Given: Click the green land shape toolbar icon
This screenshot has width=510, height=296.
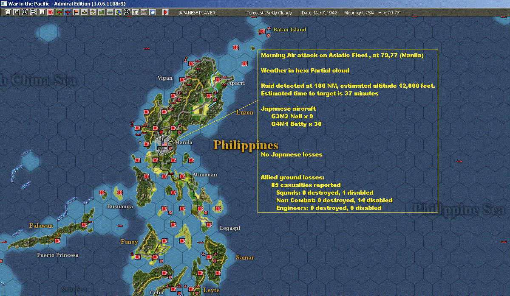Looking at the screenshot, I should click(x=102, y=12).
